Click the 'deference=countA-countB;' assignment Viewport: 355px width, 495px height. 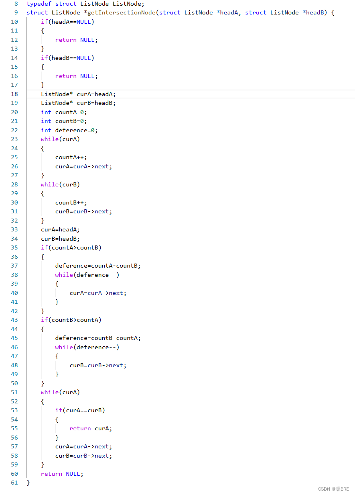[x=98, y=266]
